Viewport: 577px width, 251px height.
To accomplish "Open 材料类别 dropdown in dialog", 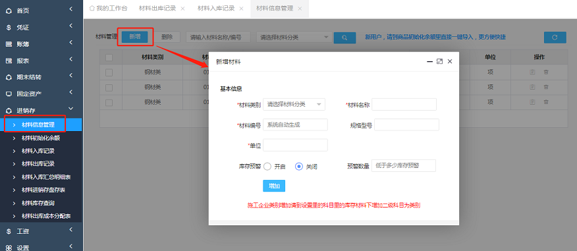I will point(294,104).
